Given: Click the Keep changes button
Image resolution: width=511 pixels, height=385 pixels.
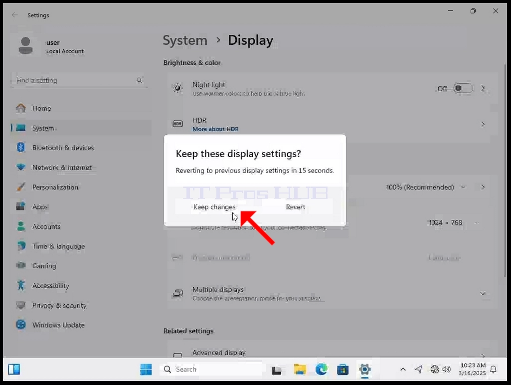Looking at the screenshot, I should pos(214,207).
